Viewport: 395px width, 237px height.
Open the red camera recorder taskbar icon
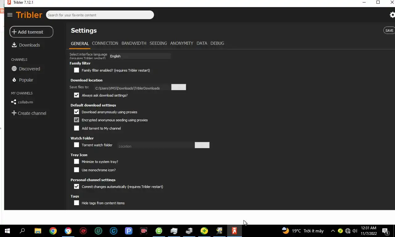tap(144, 231)
